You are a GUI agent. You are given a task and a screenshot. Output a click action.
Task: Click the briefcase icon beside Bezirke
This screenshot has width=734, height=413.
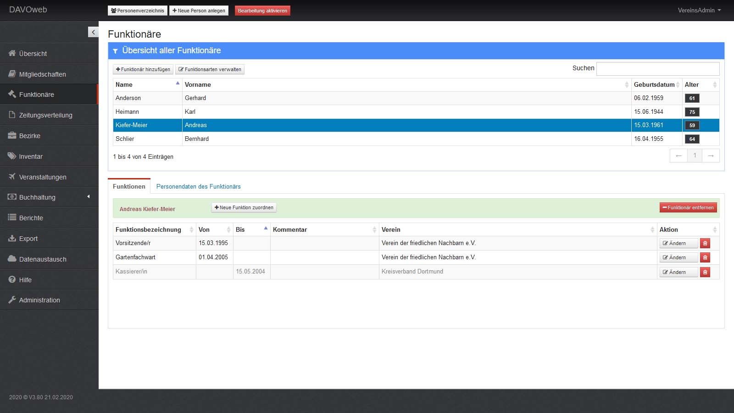click(x=12, y=135)
